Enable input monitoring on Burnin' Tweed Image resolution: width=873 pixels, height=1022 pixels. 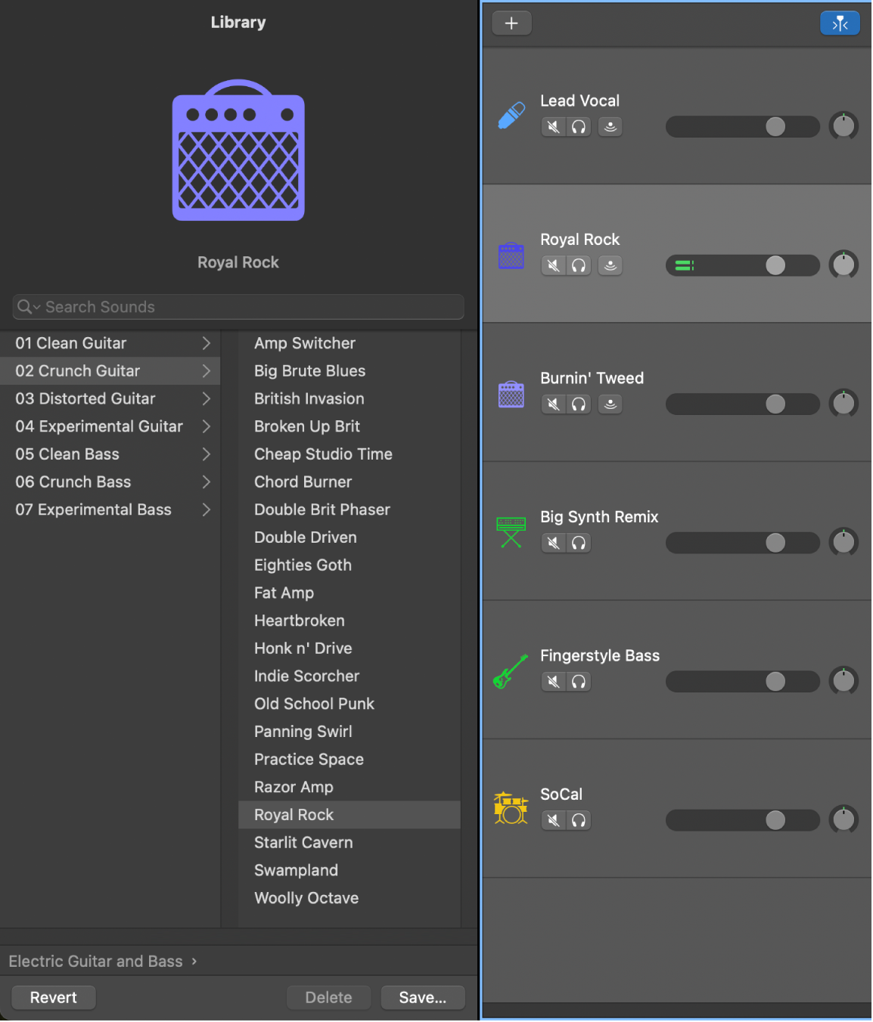[610, 404]
